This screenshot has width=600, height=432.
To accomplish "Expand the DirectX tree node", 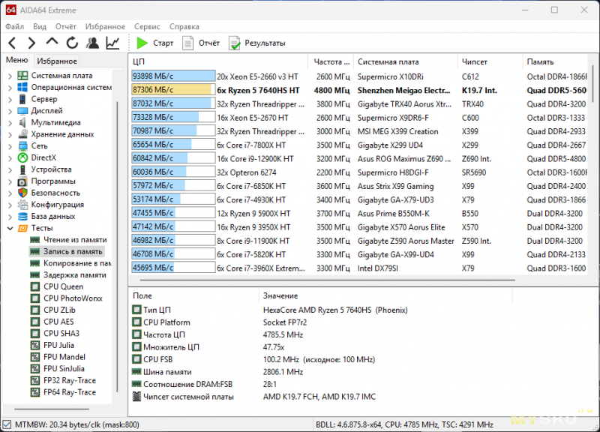I will point(10,158).
